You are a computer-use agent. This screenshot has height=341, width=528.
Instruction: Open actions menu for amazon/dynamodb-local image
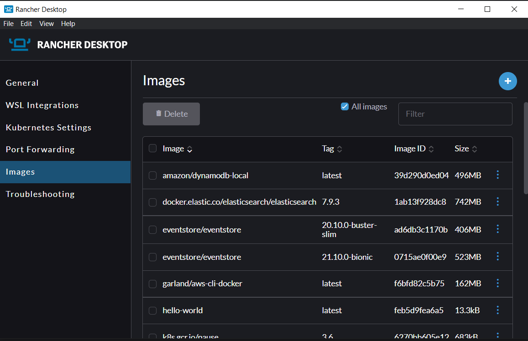(497, 175)
